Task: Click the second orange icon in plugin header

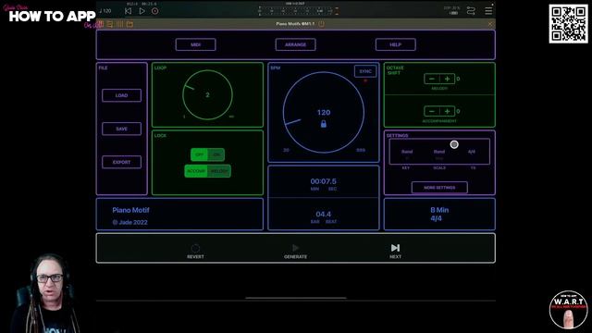Action: 110,24
